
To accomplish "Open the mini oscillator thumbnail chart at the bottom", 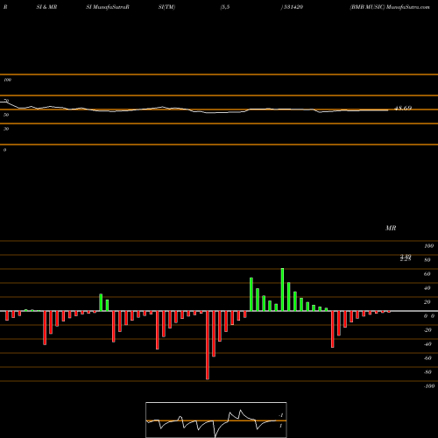I will pos(216,420).
